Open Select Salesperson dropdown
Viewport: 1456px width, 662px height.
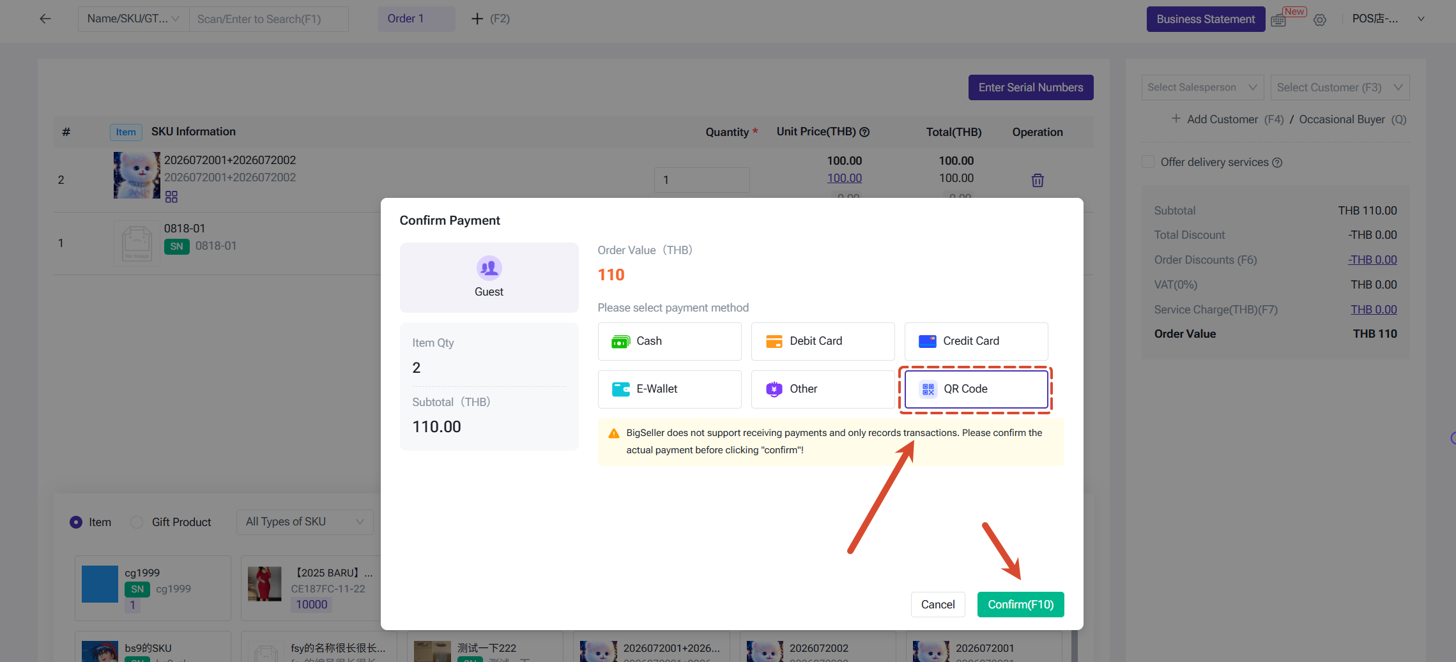click(1203, 87)
